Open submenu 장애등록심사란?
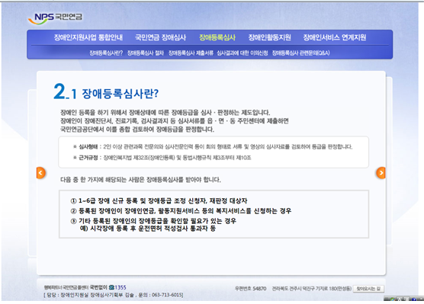424x304 pixels. coord(106,53)
